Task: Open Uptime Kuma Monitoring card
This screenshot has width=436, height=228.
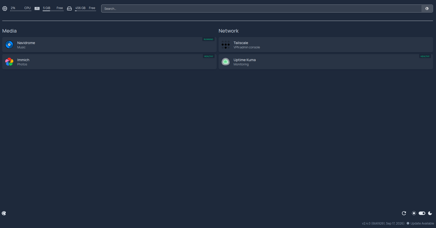Action: pos(326,62)
